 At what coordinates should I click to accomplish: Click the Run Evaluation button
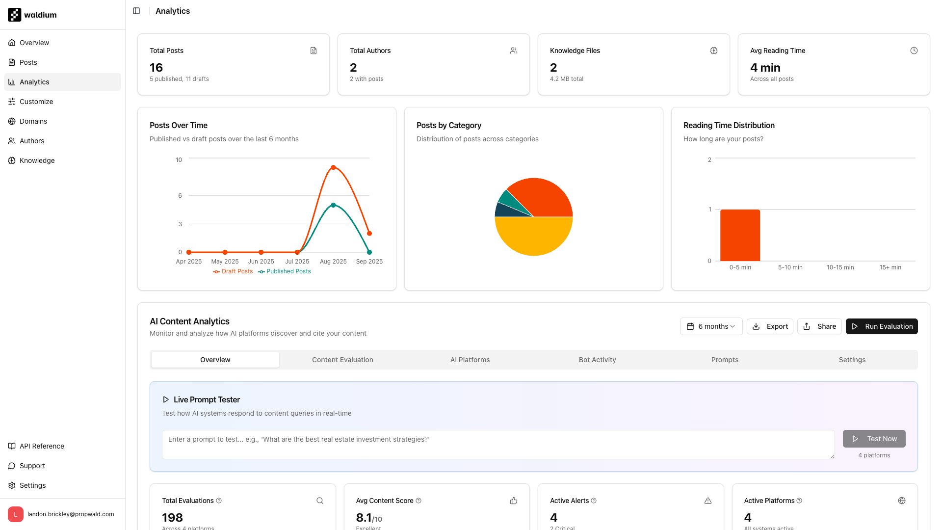point(882,326)
